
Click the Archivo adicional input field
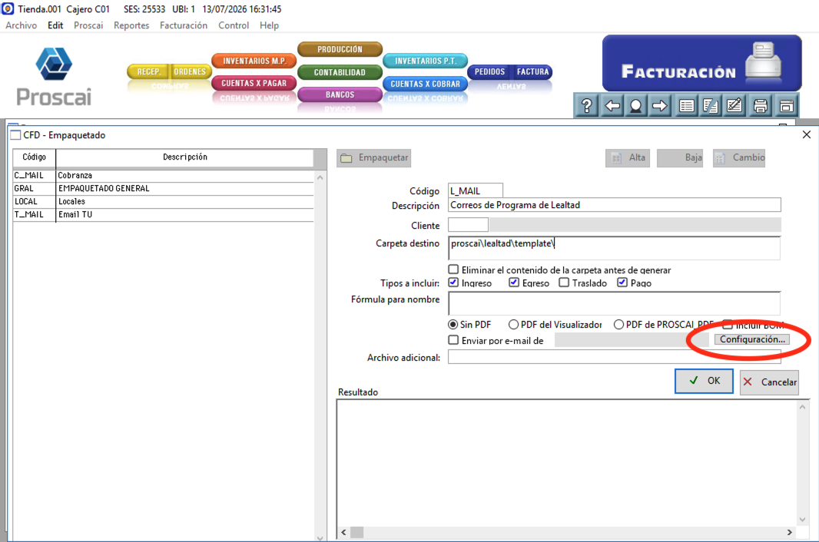pos(615,357)
